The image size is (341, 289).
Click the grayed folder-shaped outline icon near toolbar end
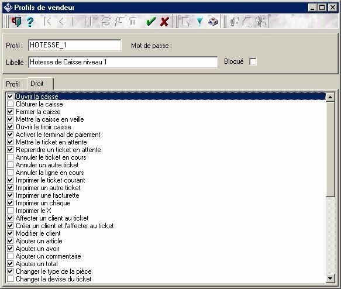(247, 22)
